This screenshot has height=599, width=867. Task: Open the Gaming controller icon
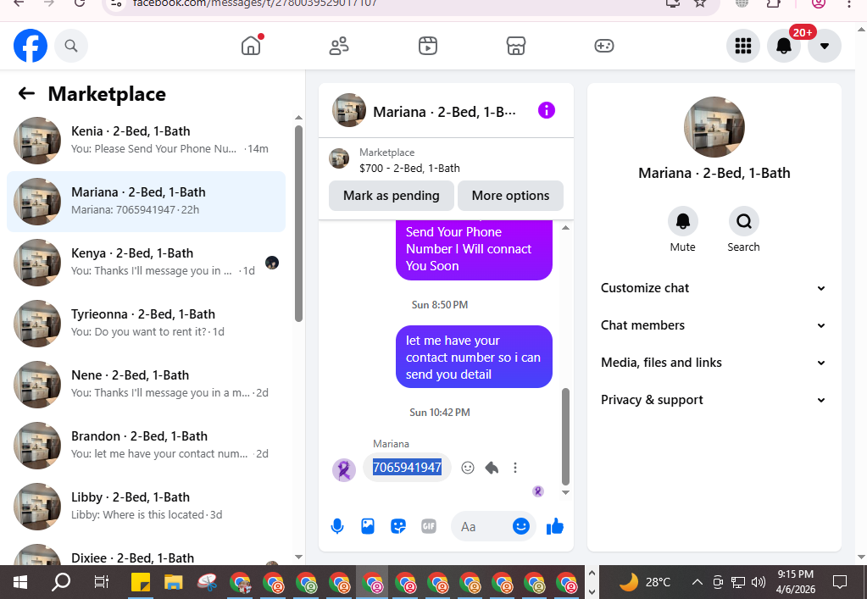pos(603,45)
